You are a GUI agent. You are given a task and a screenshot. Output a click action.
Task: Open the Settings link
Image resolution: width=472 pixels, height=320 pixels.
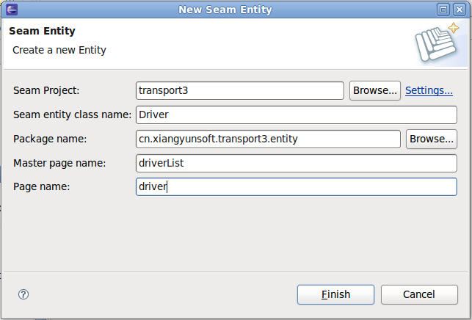point(429,90)
